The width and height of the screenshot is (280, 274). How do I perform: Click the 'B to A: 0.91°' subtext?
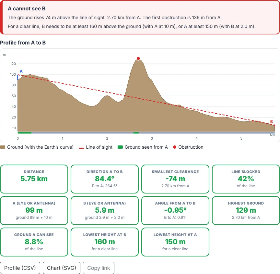[175, 218]
